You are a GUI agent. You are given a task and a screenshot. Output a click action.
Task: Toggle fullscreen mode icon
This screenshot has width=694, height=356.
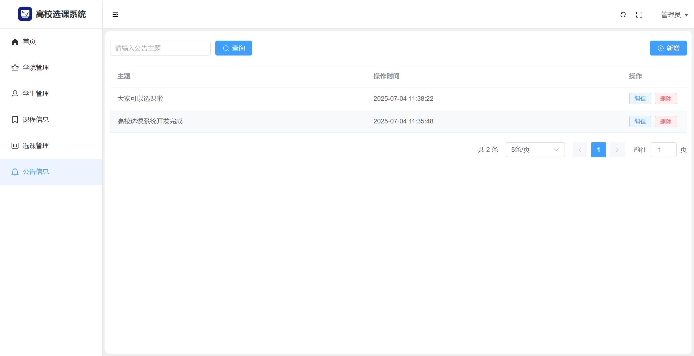tap(639, 15)
